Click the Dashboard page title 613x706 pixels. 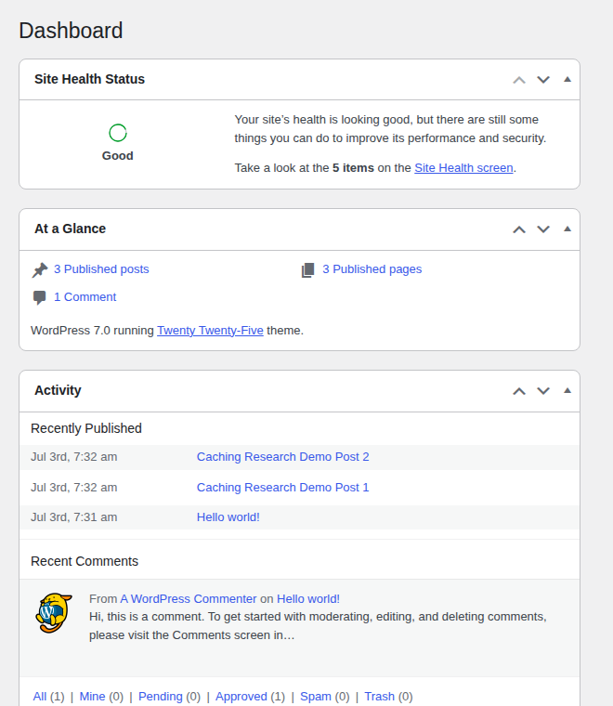(71, 31)
